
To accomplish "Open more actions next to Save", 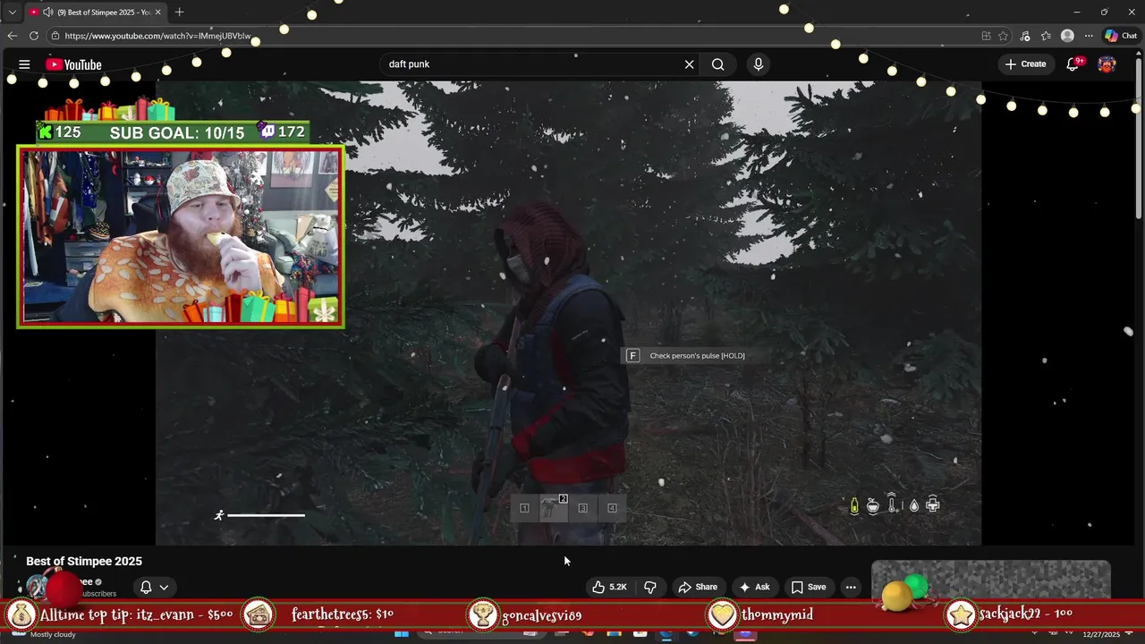I will (851, 587).
